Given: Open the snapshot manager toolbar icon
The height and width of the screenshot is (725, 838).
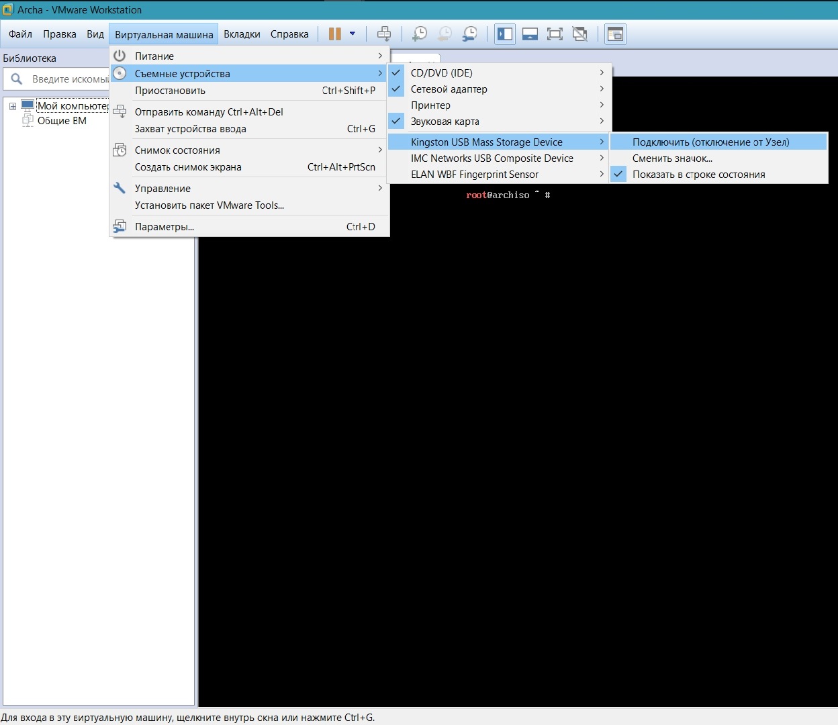Looking at the screenshot, I should pyautogui.click(x=470, y=34).
